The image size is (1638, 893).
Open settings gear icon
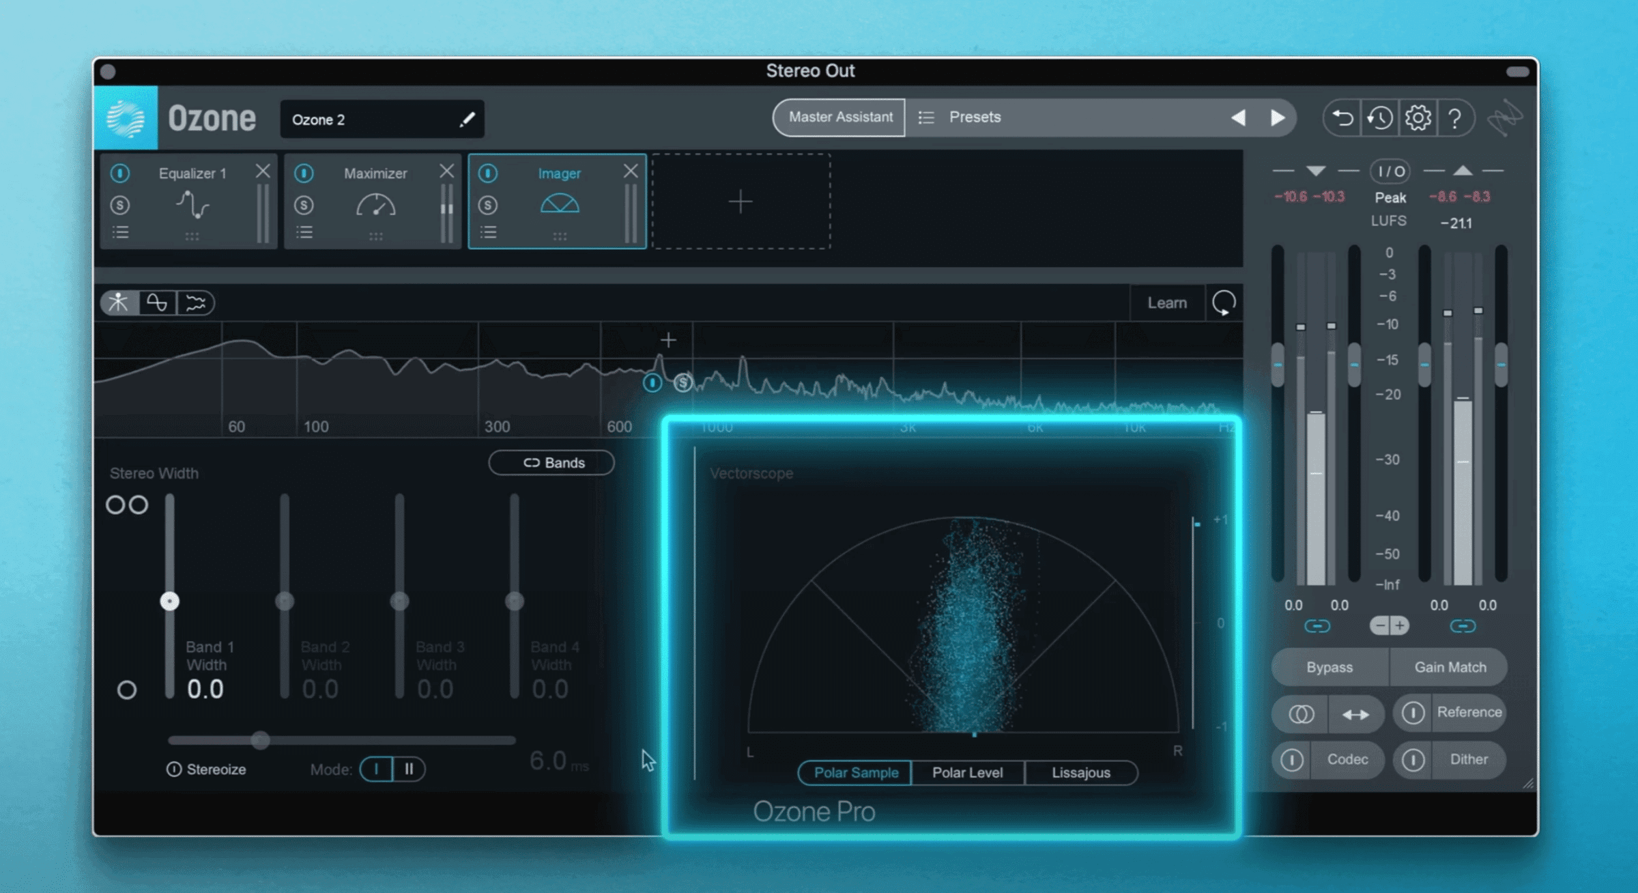click(x=1418, y=118)
